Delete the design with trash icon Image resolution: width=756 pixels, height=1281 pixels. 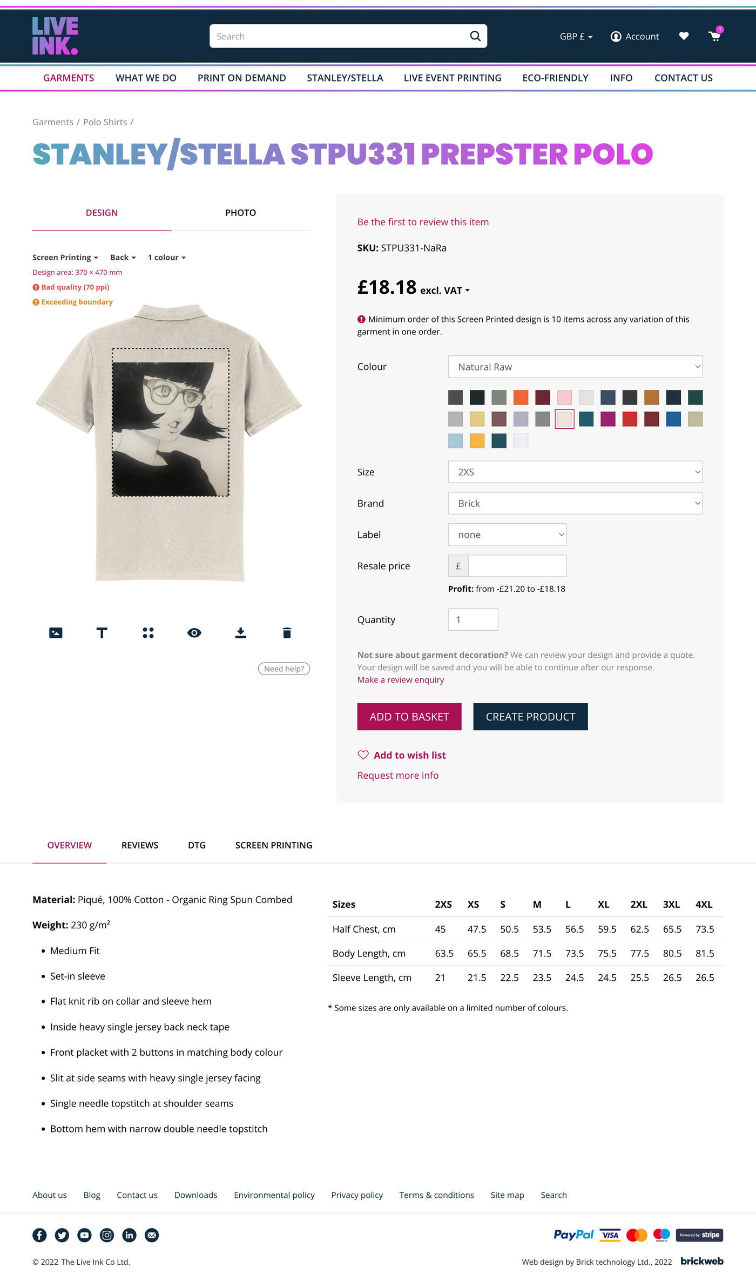pyautogui.click(x=287, y=633)
